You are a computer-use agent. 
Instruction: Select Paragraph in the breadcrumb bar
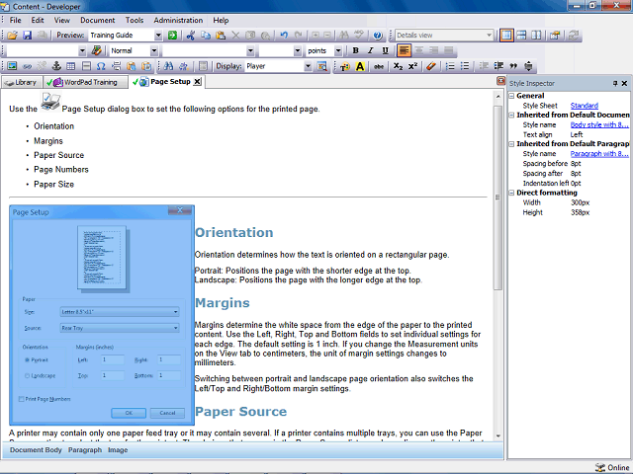85,450
